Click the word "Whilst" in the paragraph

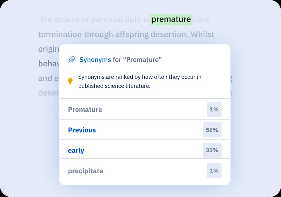point(202,34)
